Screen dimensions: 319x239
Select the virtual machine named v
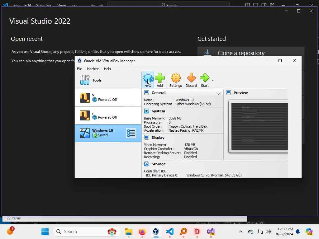pos(108,98)
